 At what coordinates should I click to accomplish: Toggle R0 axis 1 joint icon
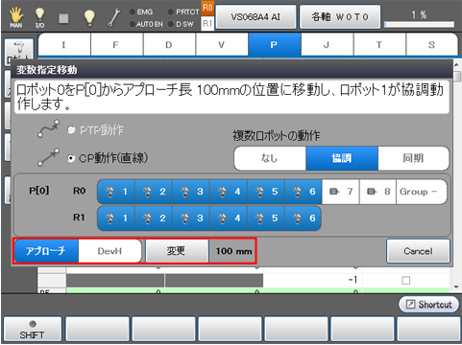(x=116, y=192)
